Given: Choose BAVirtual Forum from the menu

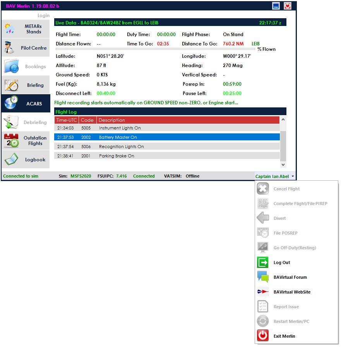Looking at the screenshot, I should [x=296, y=277].
